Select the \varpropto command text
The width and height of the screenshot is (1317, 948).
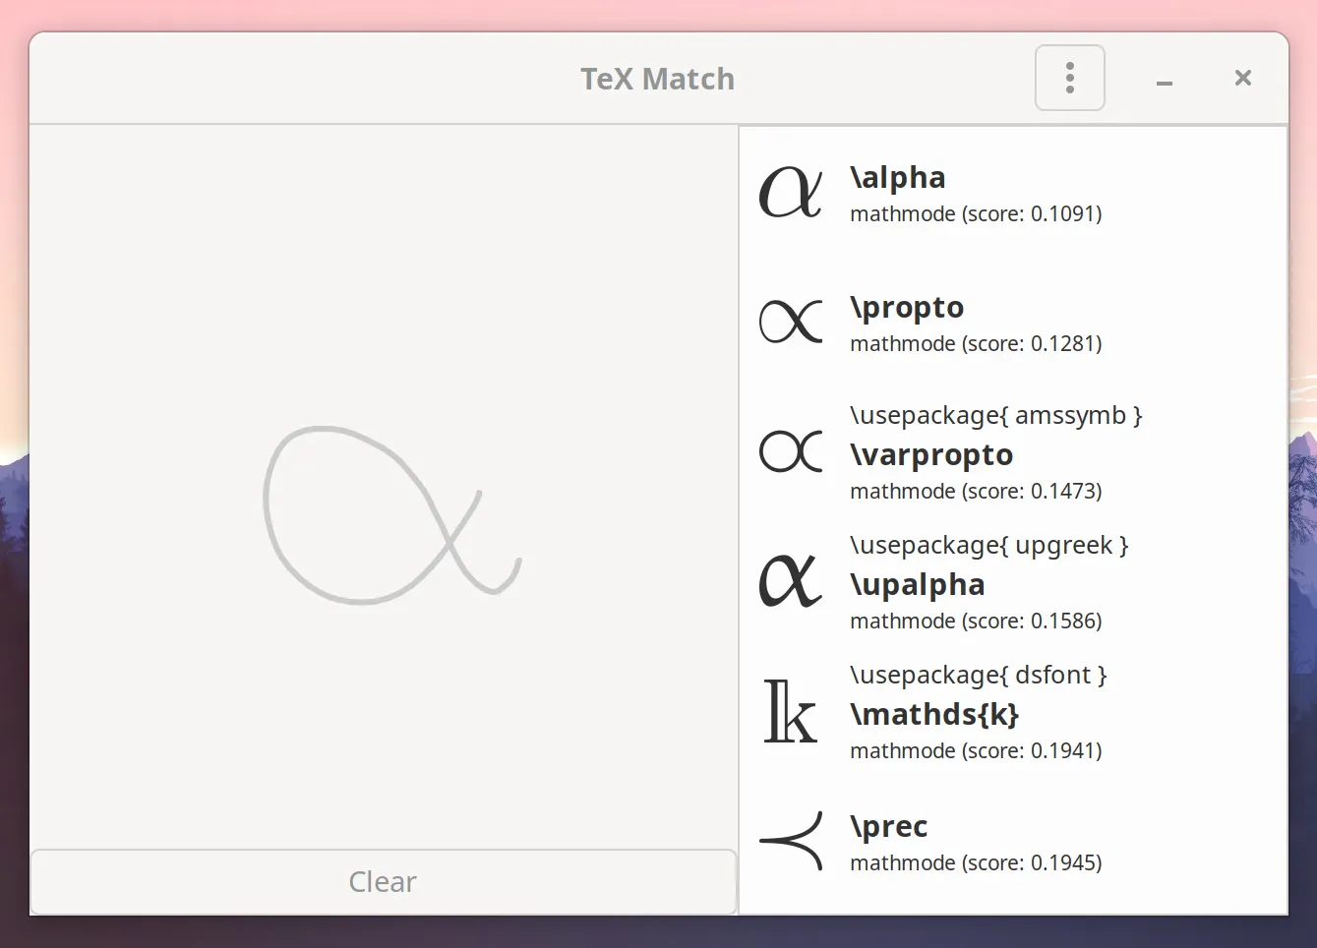click(x=931, y=455)
